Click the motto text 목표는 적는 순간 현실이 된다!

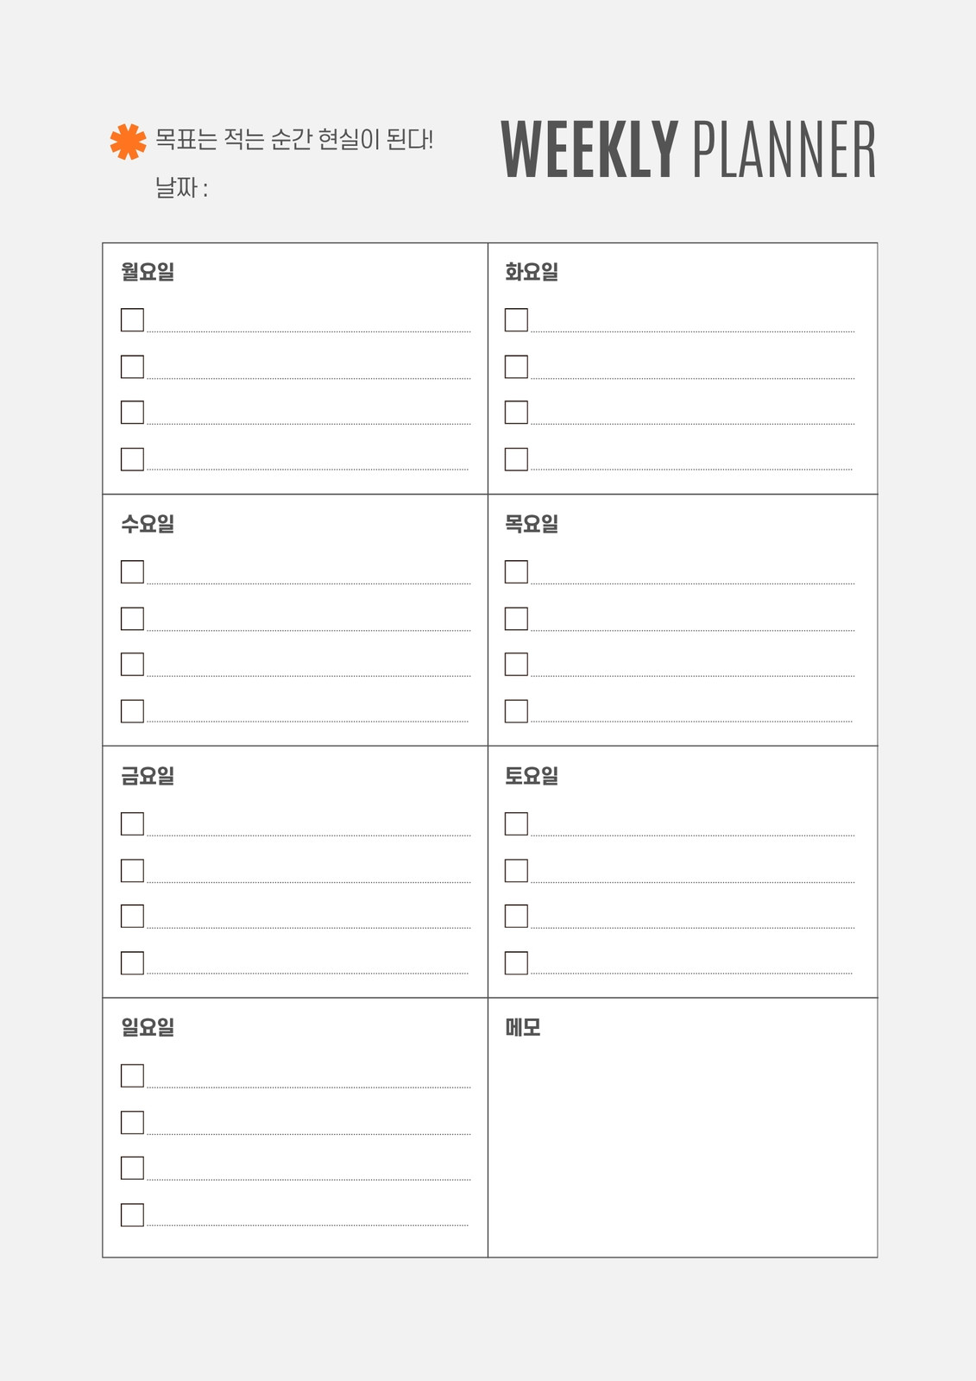click(294, 140)
